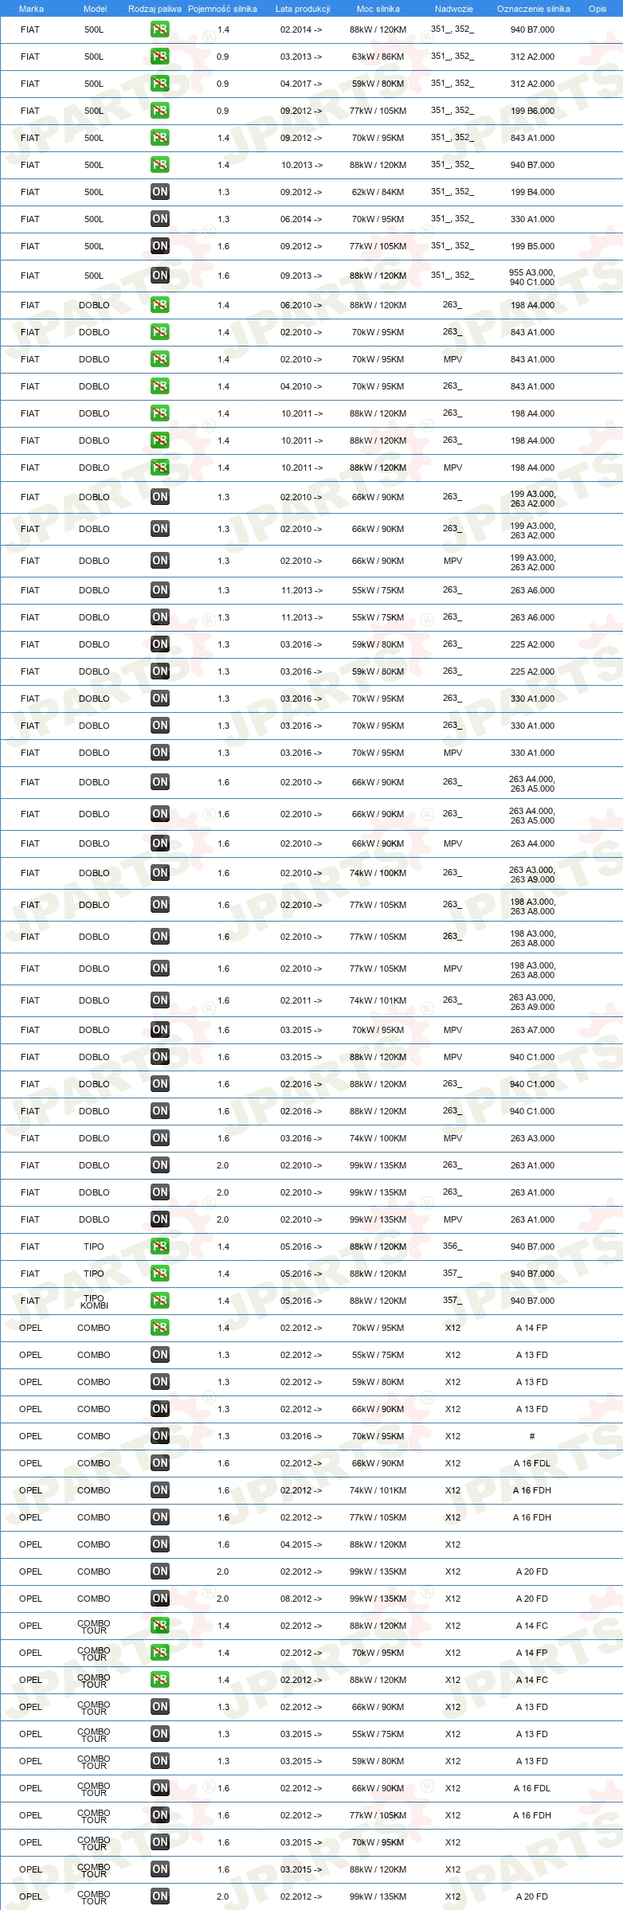Click production date 04.2017 ->
Image resolution: width=623 pixels, height=1910 pixels.
(x=301, y=84)
